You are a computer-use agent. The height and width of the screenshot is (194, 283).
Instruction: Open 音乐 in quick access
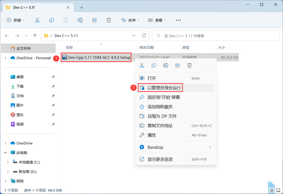pos(17,115)
